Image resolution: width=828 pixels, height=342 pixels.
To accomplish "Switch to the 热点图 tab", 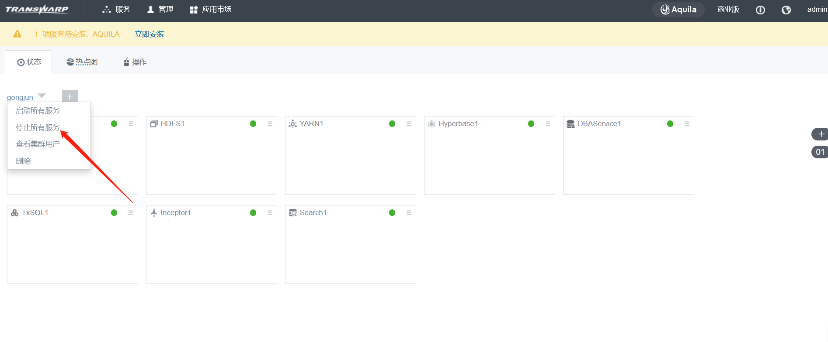I will coord(82,62).
